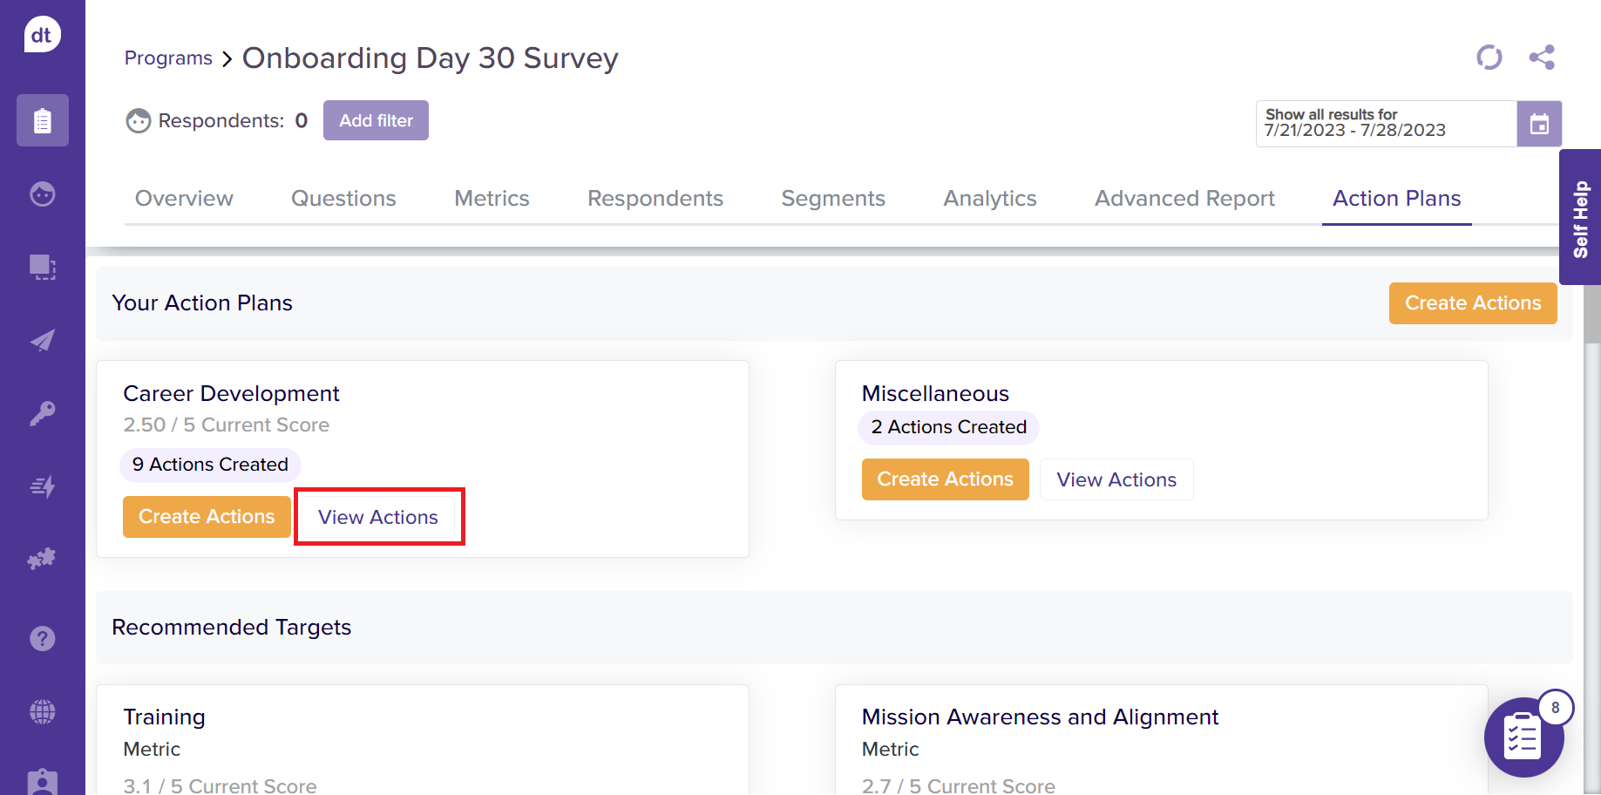Click the share icon at top right

(x=1541, y=58)
